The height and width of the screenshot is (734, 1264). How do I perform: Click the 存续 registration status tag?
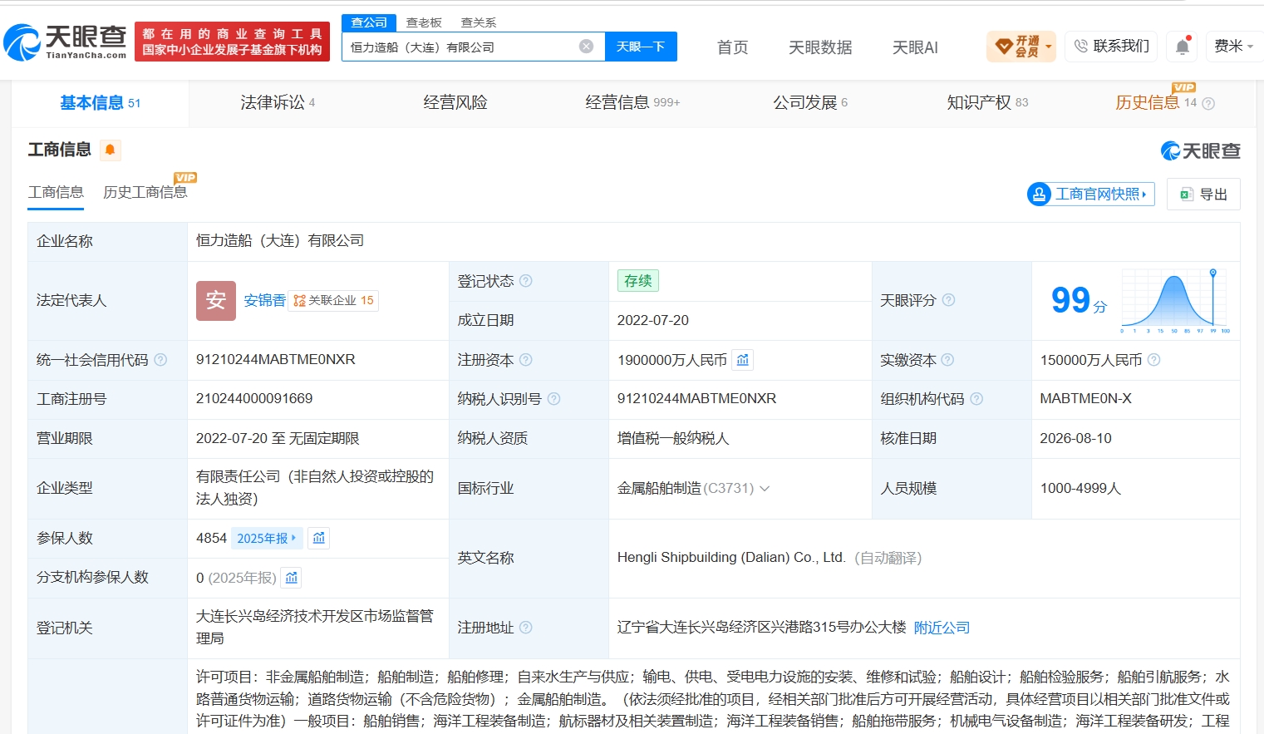coord(638,281)
